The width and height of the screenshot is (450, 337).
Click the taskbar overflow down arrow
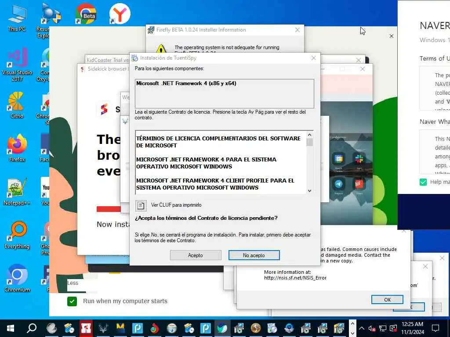coord(352,333)
